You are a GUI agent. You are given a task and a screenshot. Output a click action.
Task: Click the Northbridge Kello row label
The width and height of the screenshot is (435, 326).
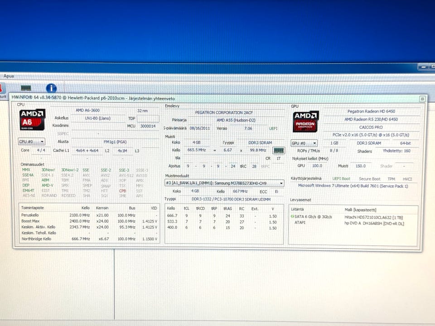point(36,239)
